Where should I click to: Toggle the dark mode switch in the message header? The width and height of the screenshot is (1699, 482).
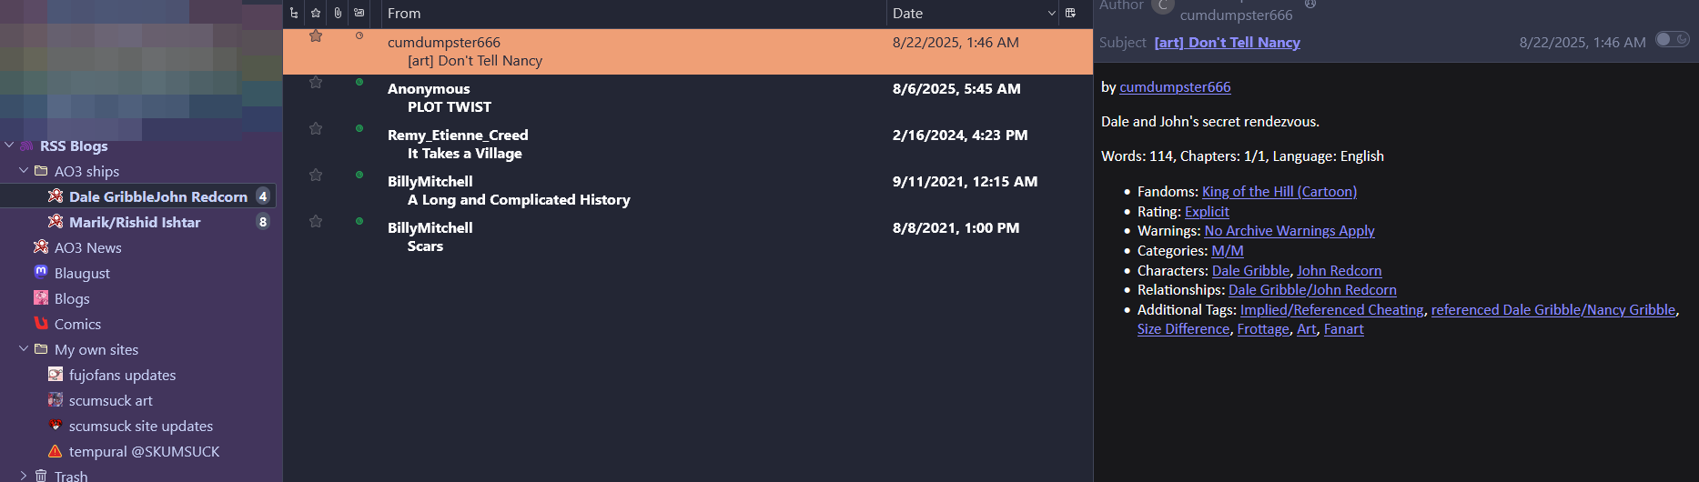click(x=1673, y=39)
